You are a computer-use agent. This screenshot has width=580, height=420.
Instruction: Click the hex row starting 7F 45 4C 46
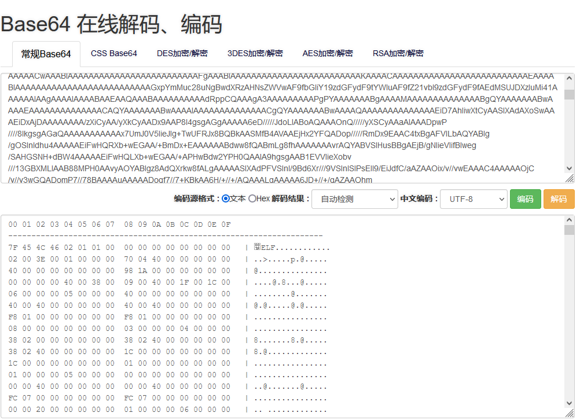click(x=169, y=248)
